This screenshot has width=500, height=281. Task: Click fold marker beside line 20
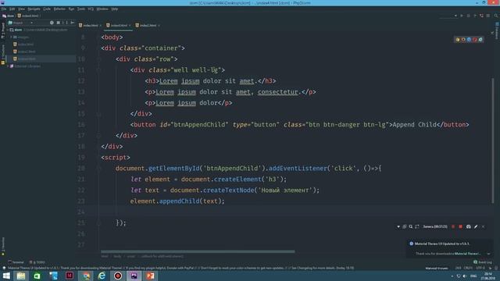tap(99, 169)
